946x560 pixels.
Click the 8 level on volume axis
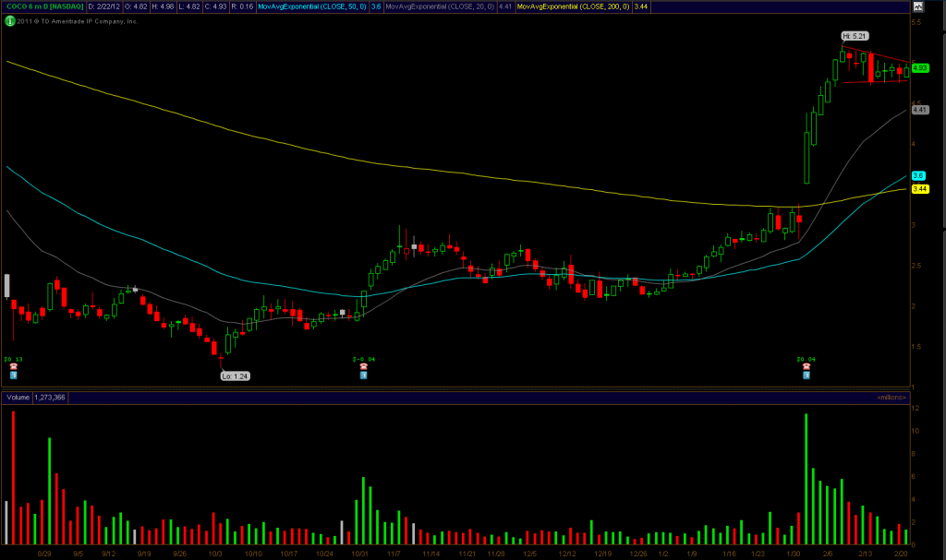pyautogui.click(x=914, y=454)
